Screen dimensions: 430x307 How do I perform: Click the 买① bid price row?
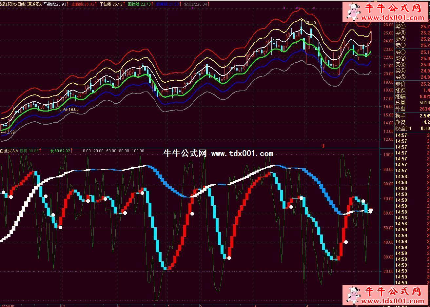tap(412, 52)
